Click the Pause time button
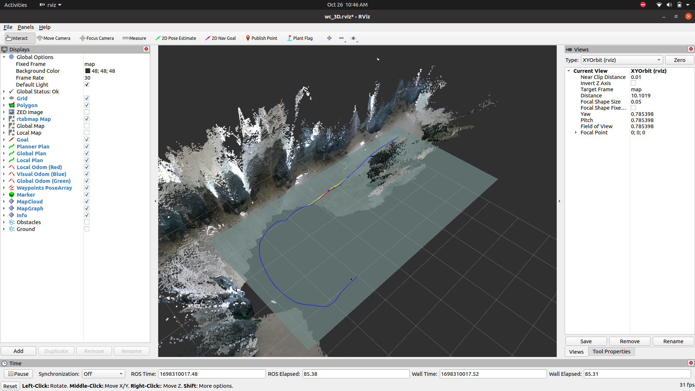 tap(18, 374)
